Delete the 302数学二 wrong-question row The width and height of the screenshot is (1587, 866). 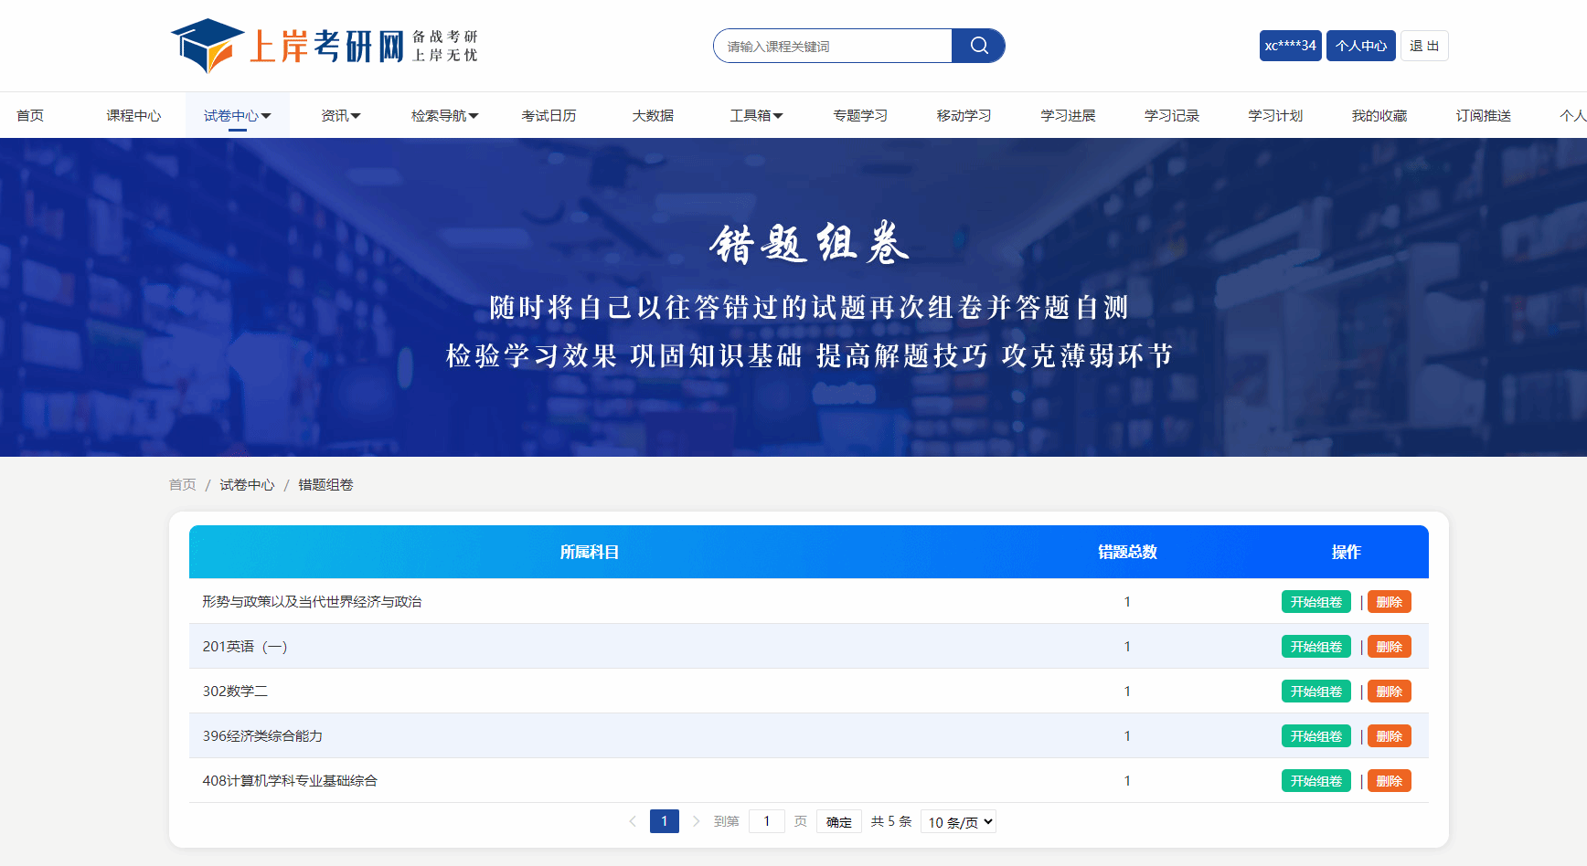(1389, 692)
